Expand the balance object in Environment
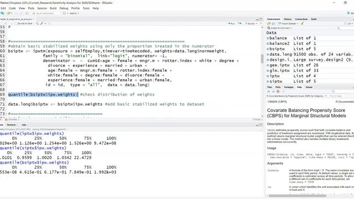 pos(268,38)
